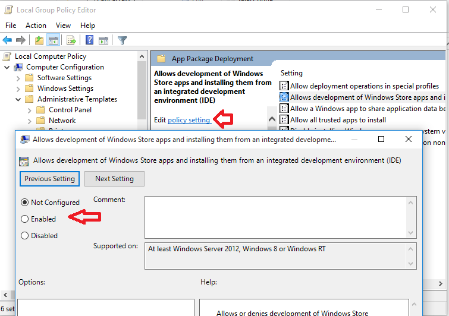This screenshot has height=316, width=449.
Task: Collapse the Computer Configuration tree node
Action: tap(7, 68)
